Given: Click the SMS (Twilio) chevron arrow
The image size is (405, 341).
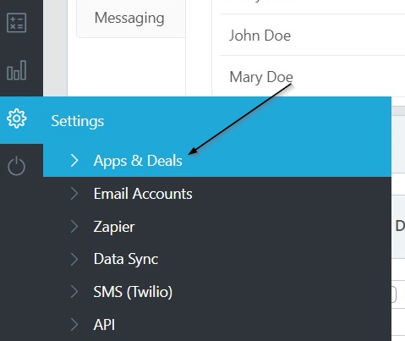Looking at the screenshot, I should pyautogui.click(x=74, y=292).
